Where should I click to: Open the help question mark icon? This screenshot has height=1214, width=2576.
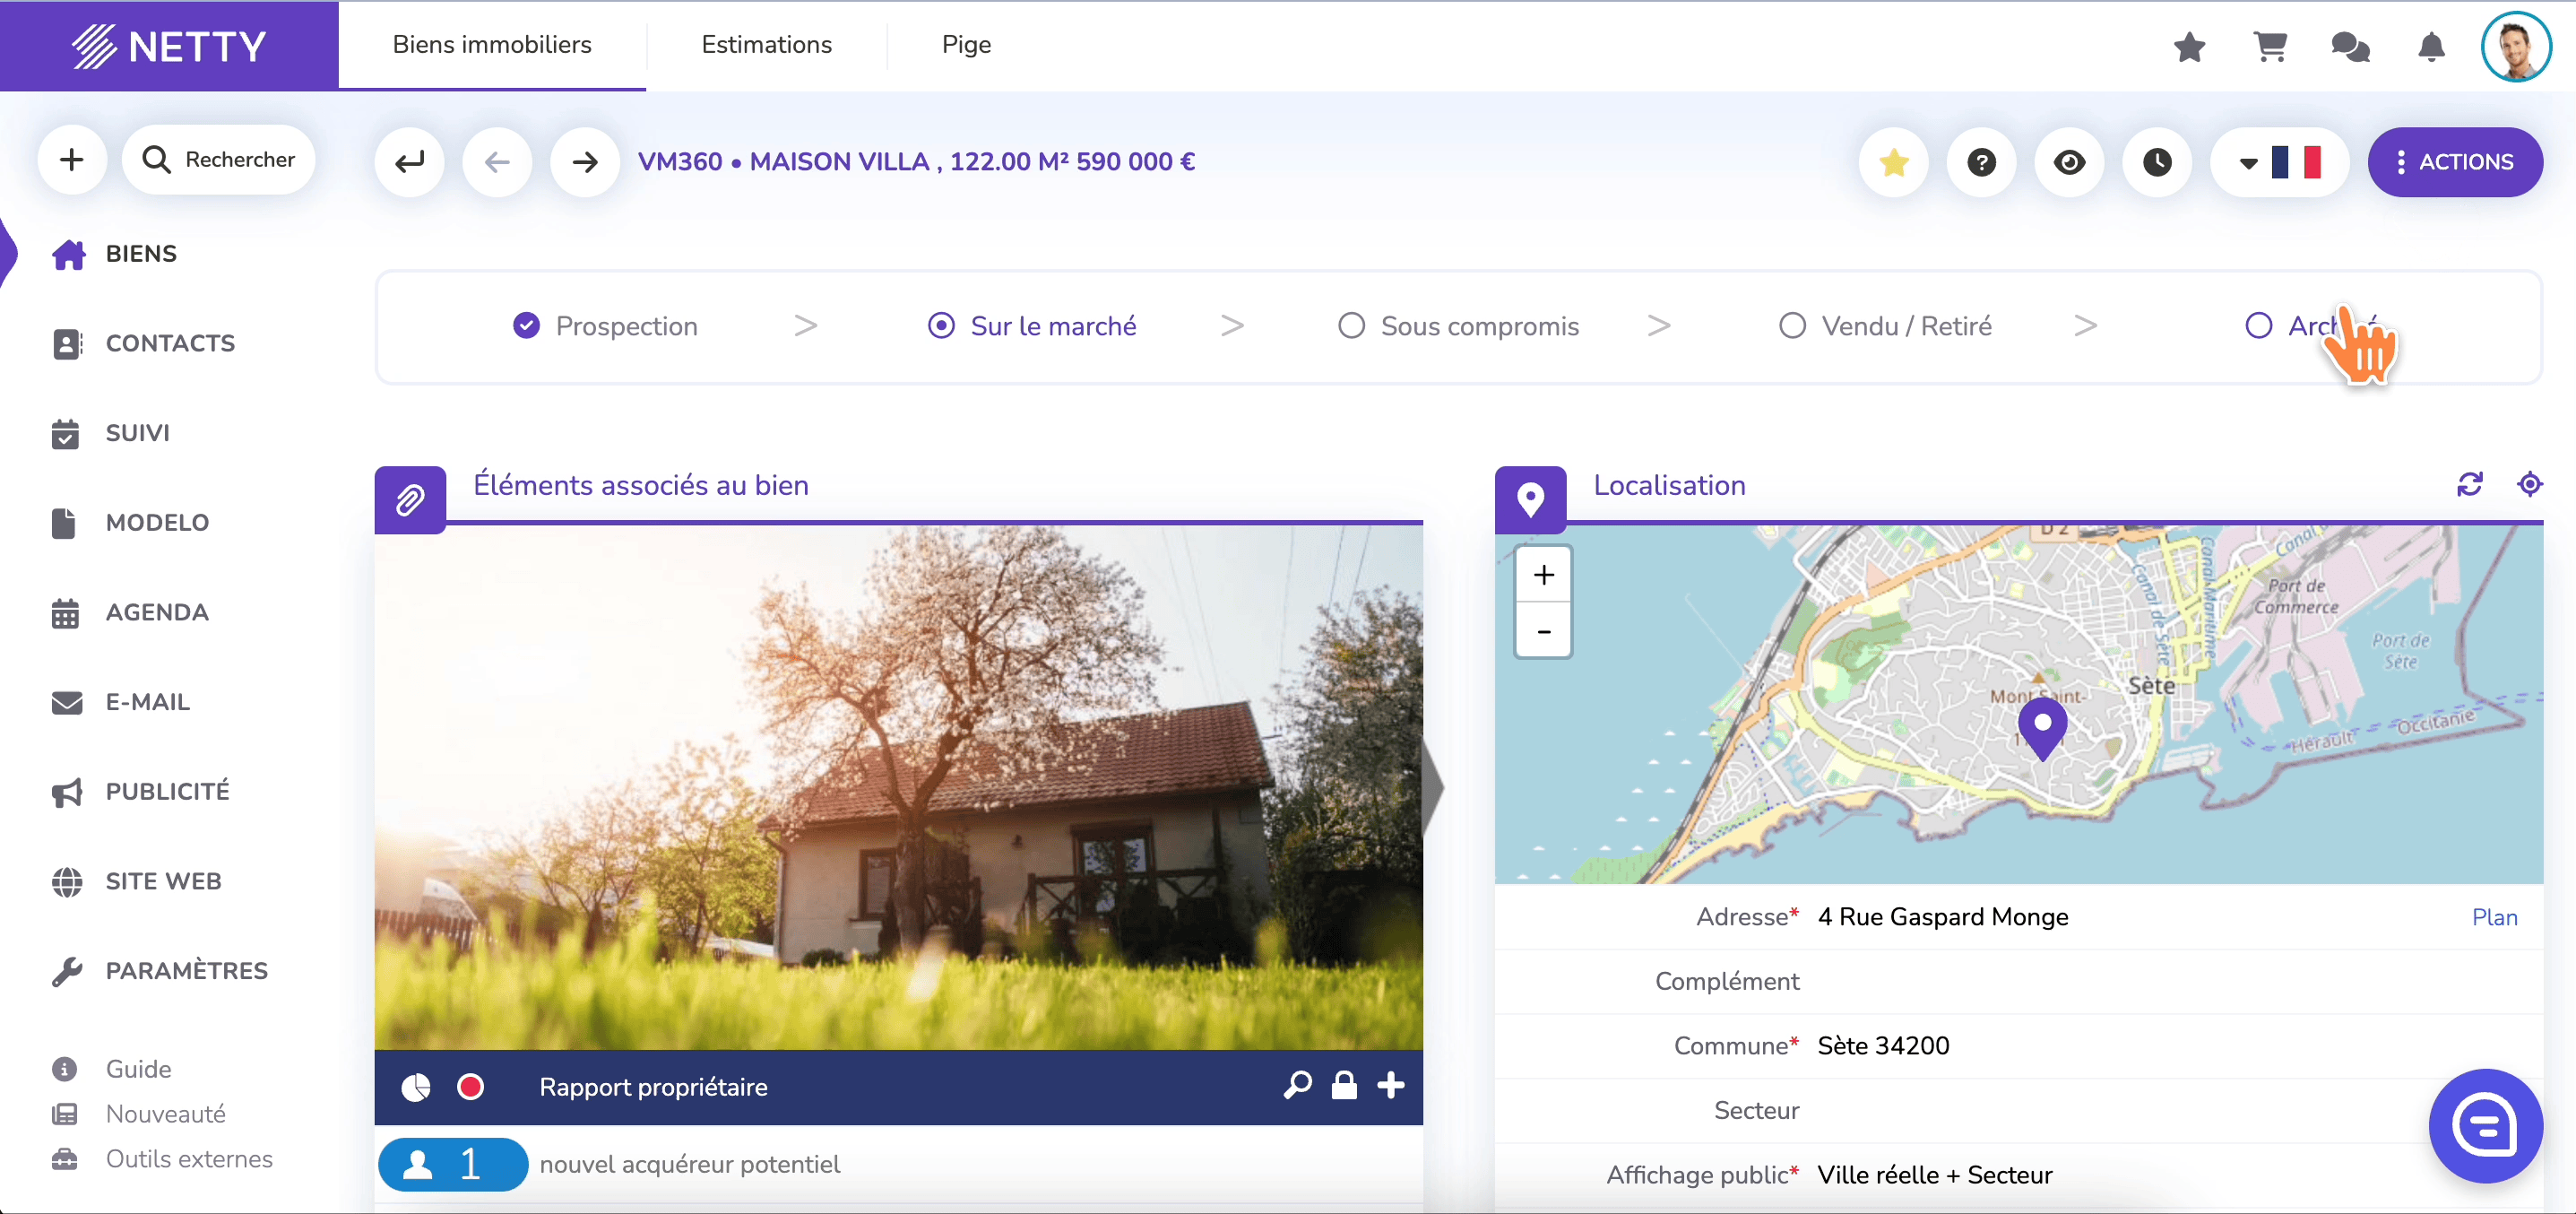(1981, 161)
